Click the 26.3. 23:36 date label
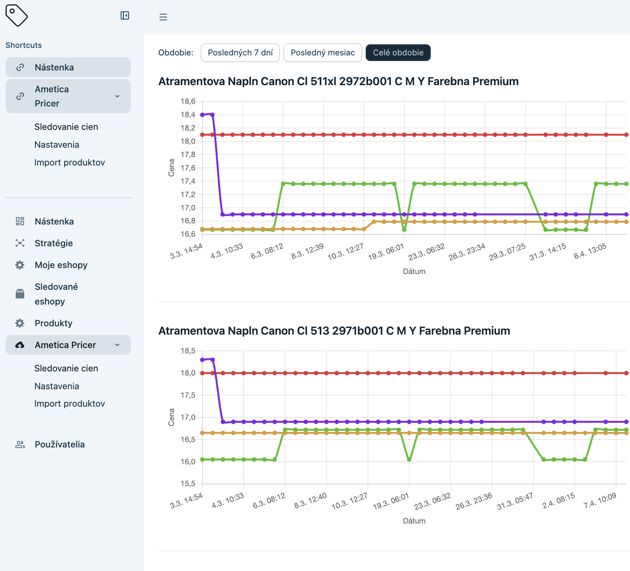The height and width of the screenshot is (571, 630). click(474, 501)
